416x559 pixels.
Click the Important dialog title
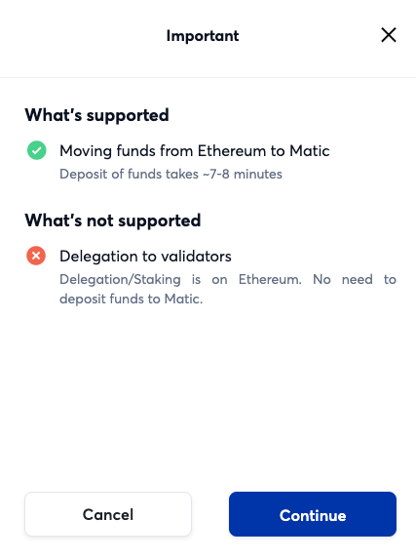click(x=203, y=36)
